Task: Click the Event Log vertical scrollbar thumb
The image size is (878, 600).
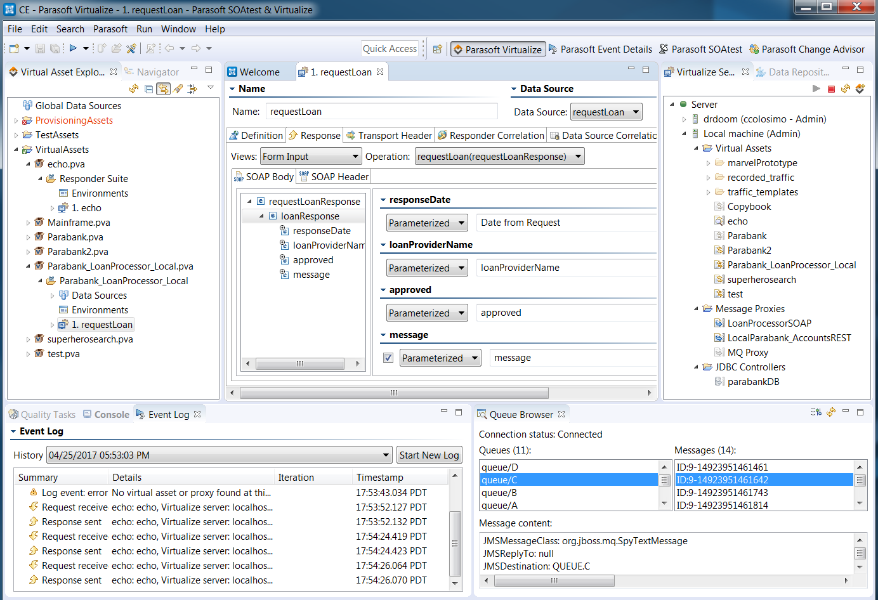Action: pos(455,543)
